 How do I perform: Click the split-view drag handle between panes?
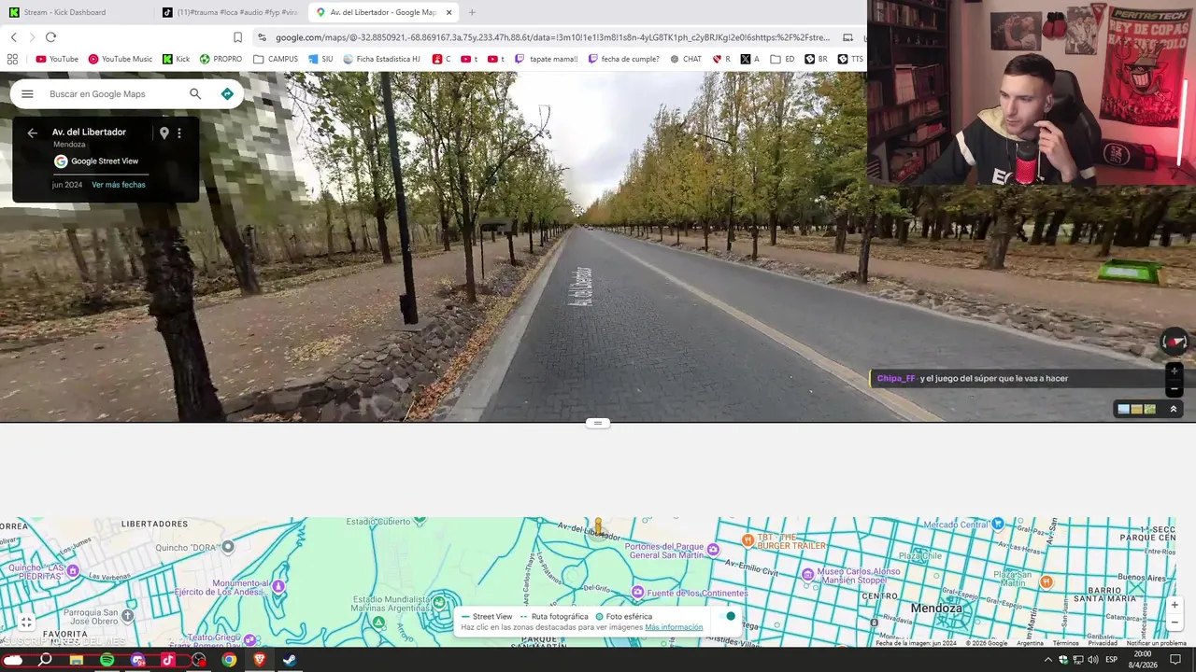point(598,423)
